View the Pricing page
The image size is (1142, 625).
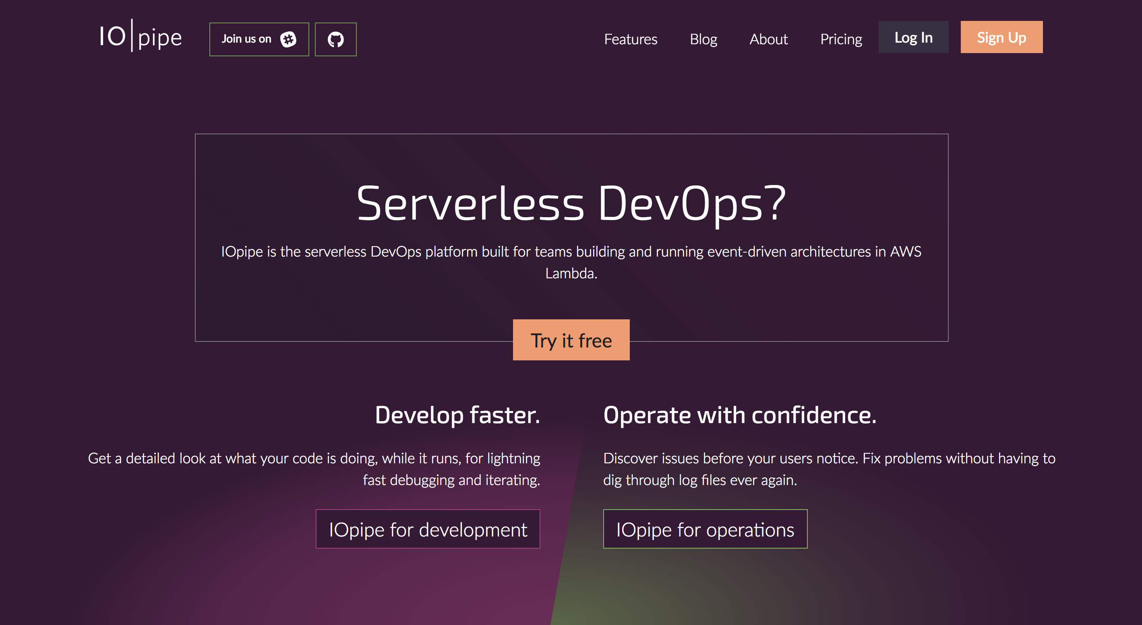coord(841,39)
